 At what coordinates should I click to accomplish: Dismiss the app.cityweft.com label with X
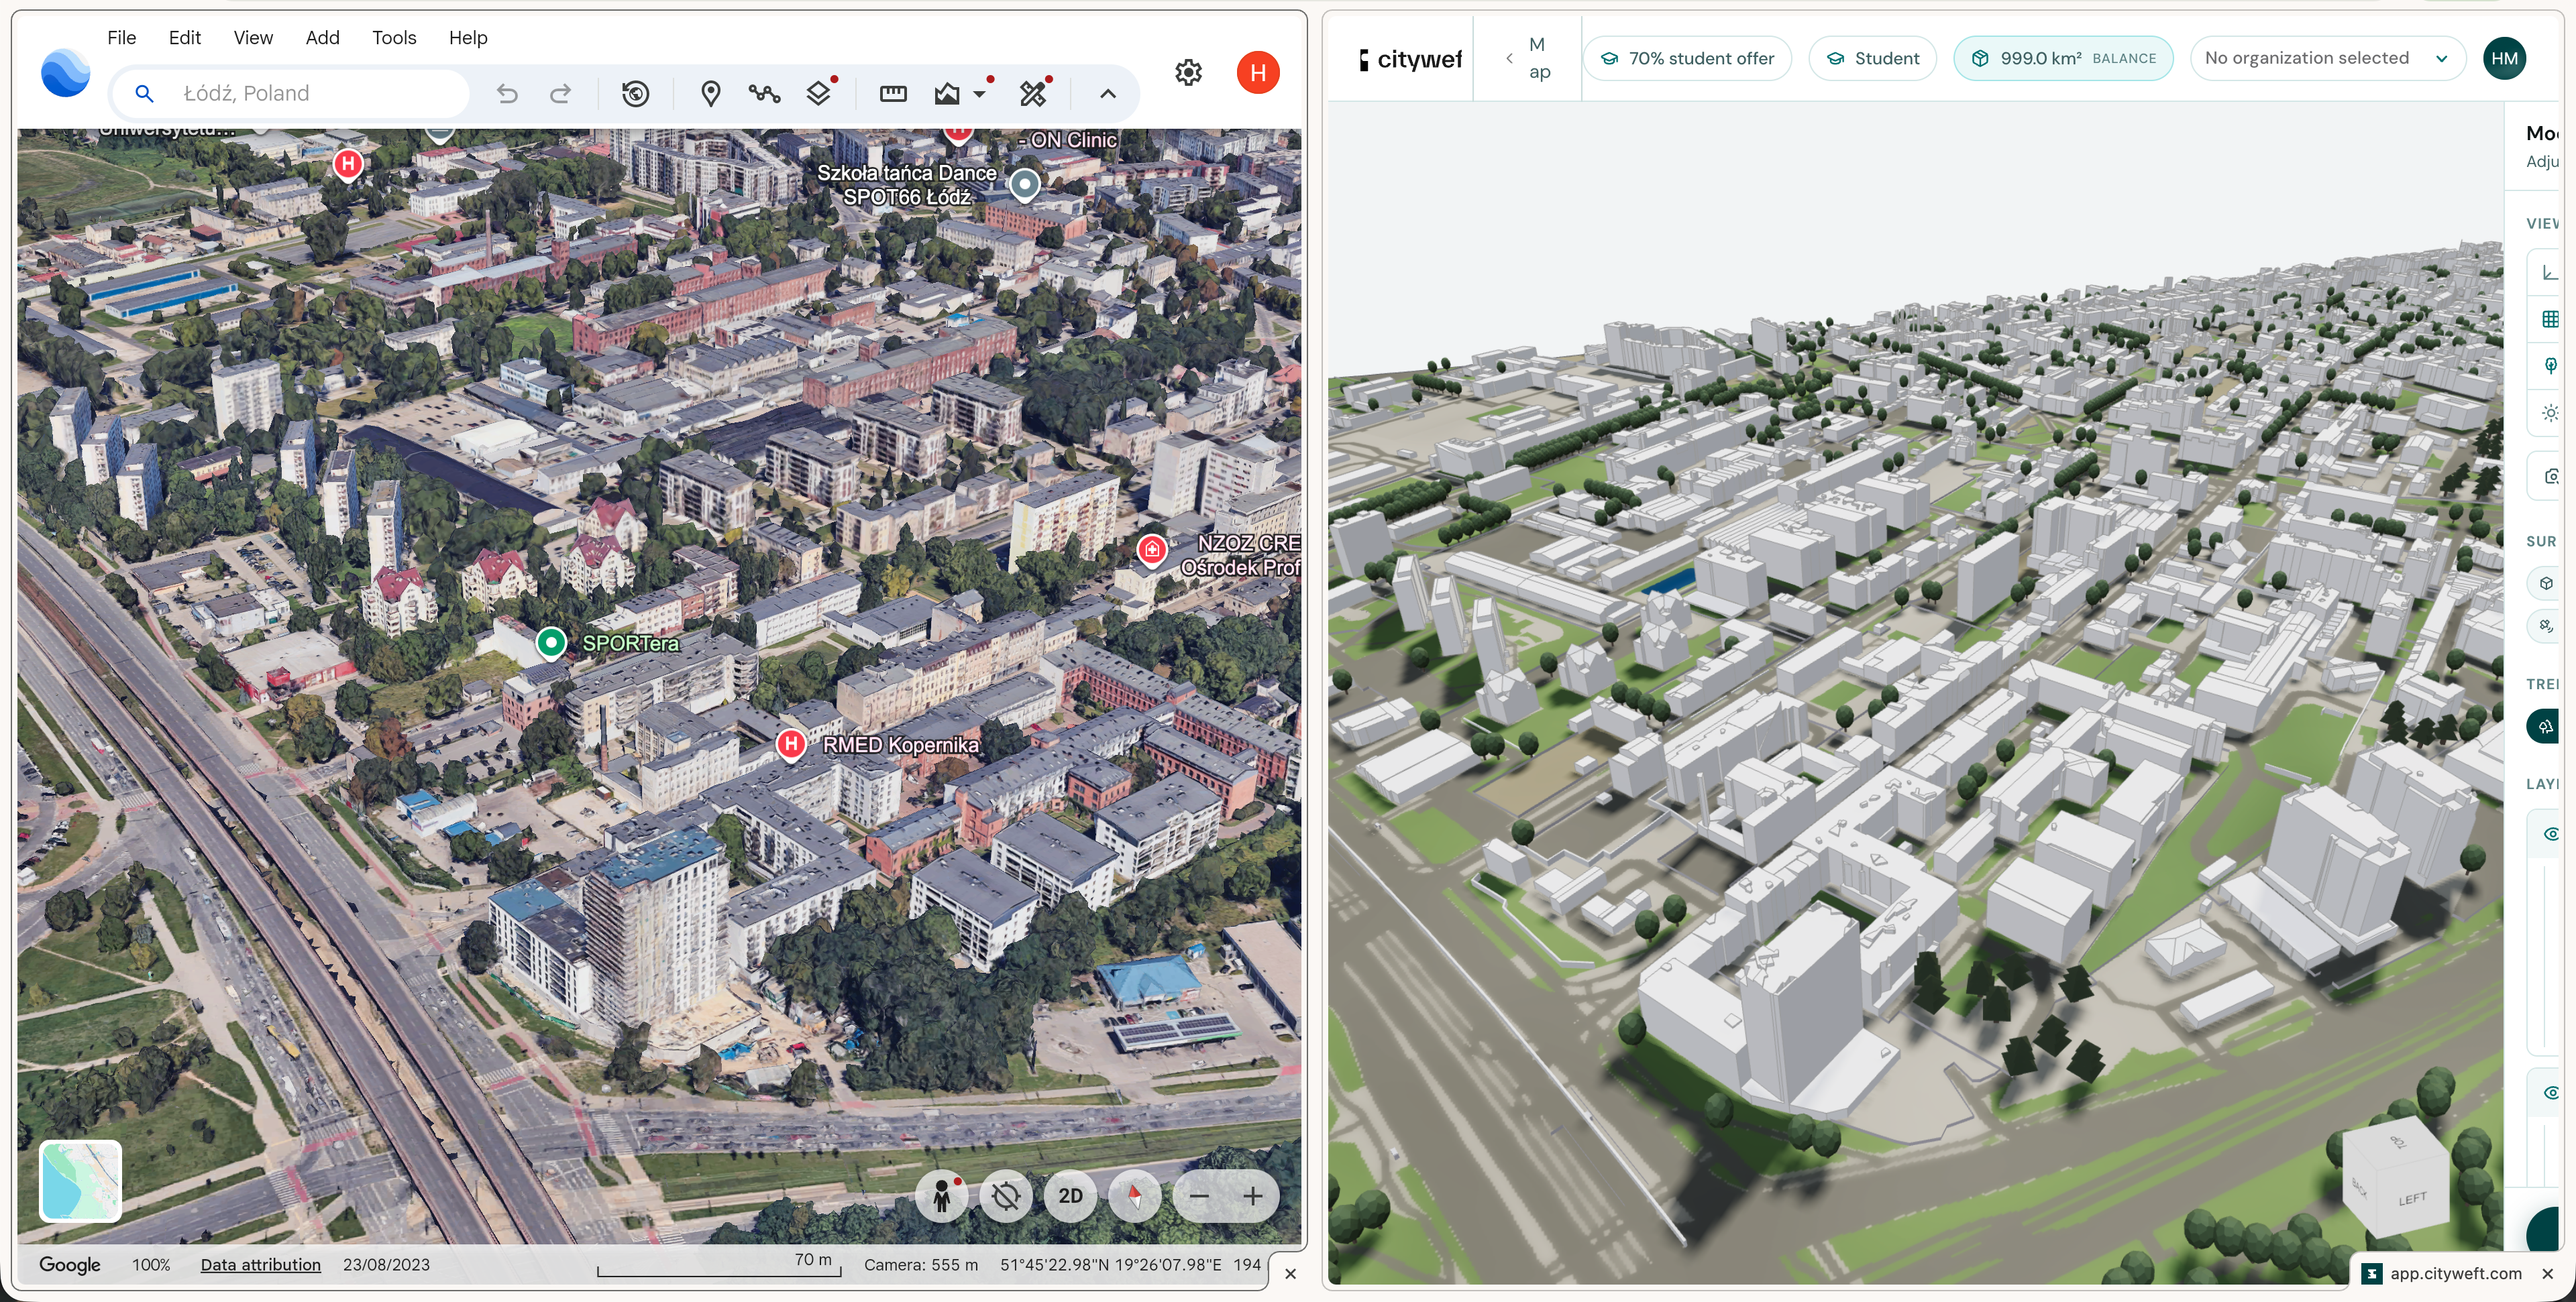tap(2547, 1273)
